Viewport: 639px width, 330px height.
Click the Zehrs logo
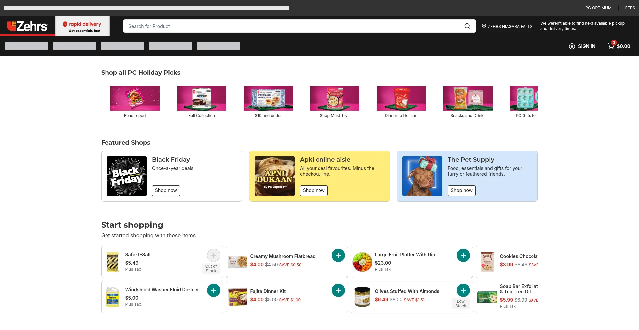click(27, 26)
